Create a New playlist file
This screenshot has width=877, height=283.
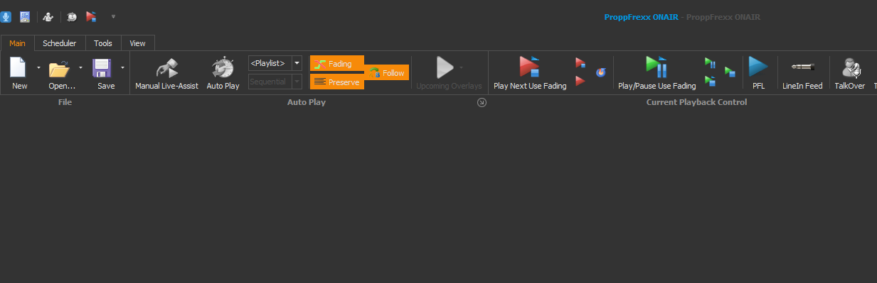click(19, 74)
